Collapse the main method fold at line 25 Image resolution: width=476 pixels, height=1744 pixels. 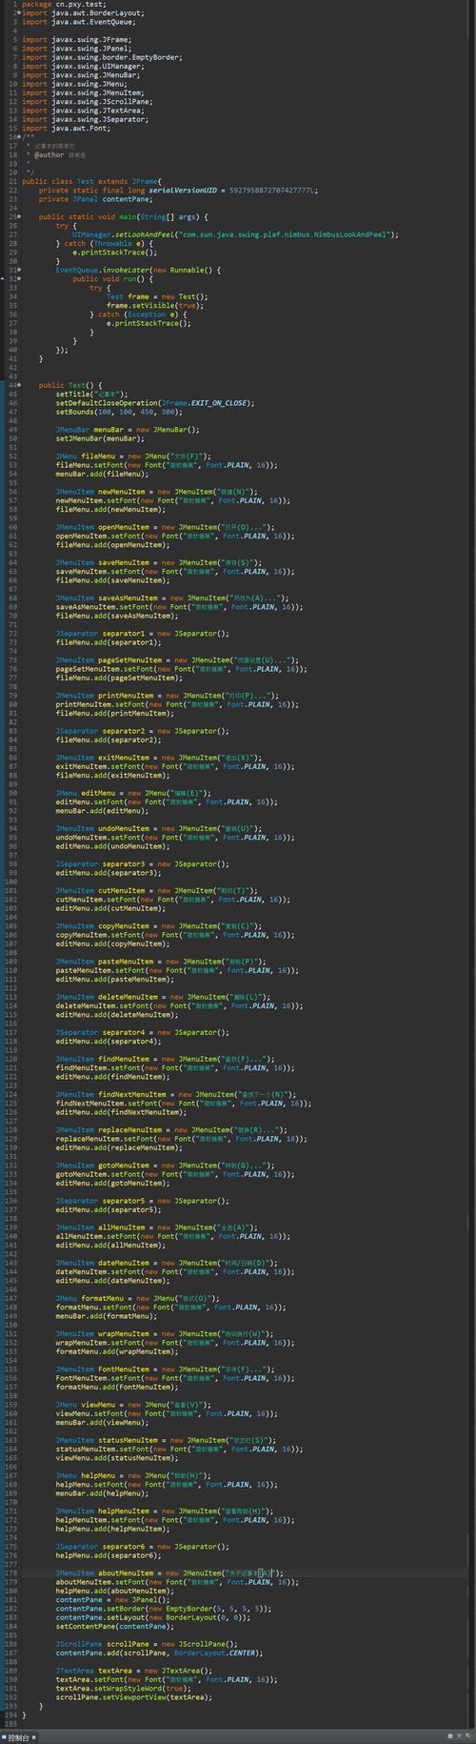[18, 216]
